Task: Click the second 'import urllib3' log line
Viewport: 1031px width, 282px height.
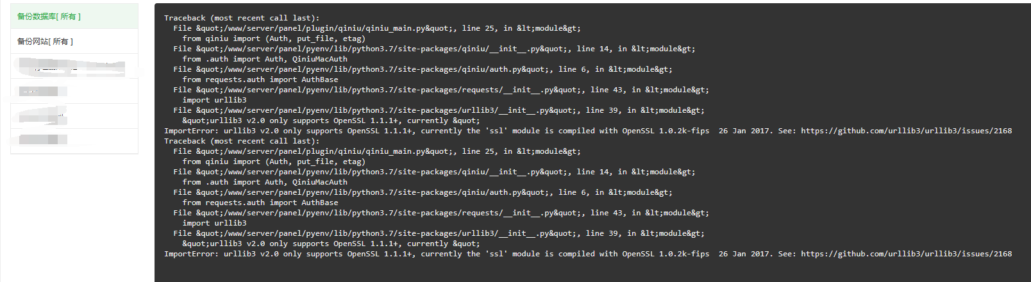Action: (x=214, y=223)
